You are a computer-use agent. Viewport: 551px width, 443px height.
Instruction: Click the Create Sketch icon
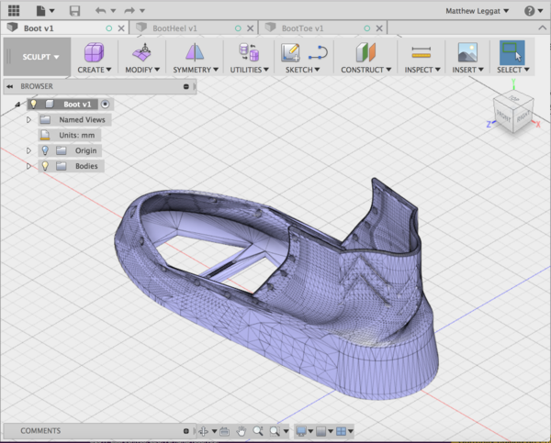(291, 52)
